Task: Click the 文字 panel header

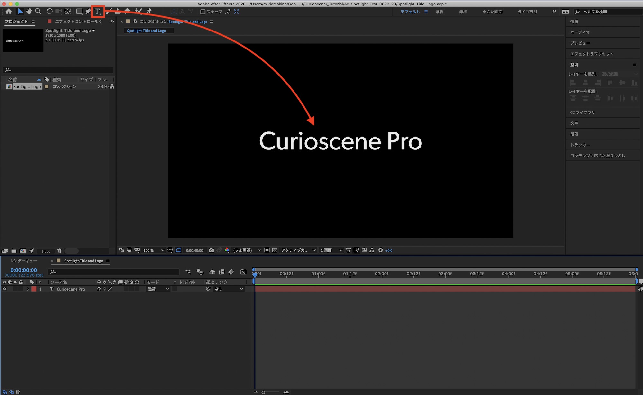Action: (x=574, y=123)
